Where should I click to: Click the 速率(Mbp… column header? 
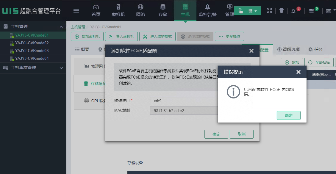point(321,75)
